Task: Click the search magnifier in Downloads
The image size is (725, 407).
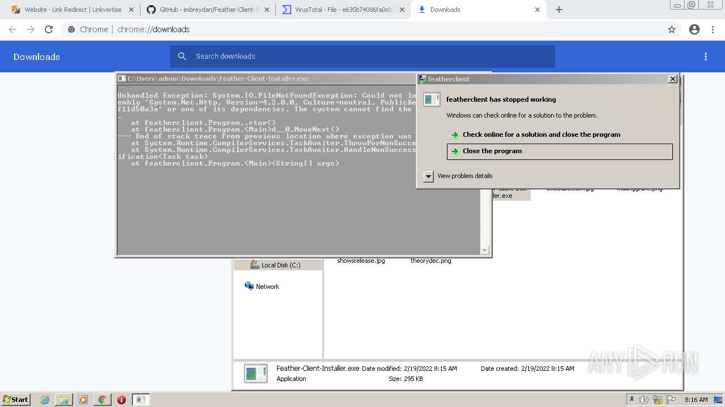Action: click(x=182, y=57)
